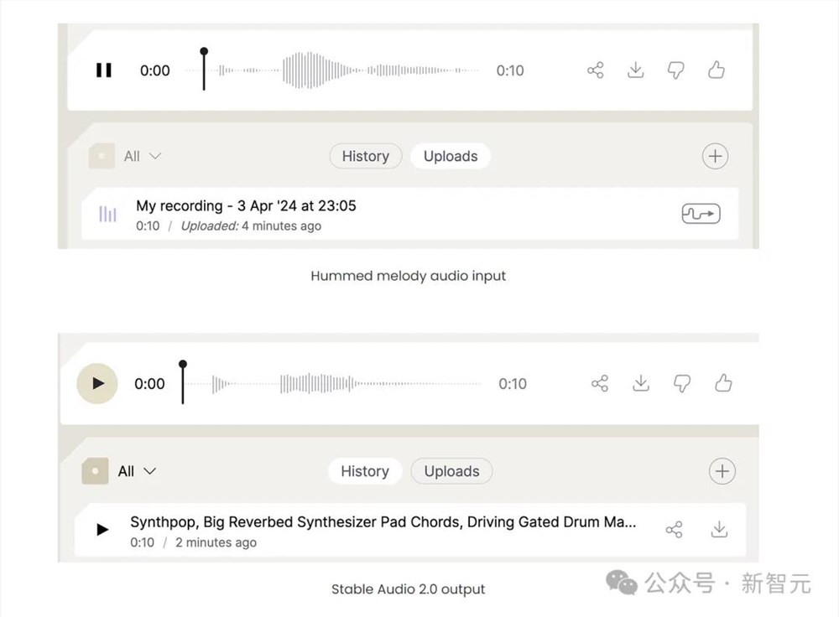Thumbs down the top audio clip

(676, 70)
